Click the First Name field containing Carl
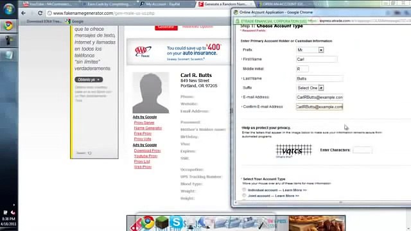 317,60
